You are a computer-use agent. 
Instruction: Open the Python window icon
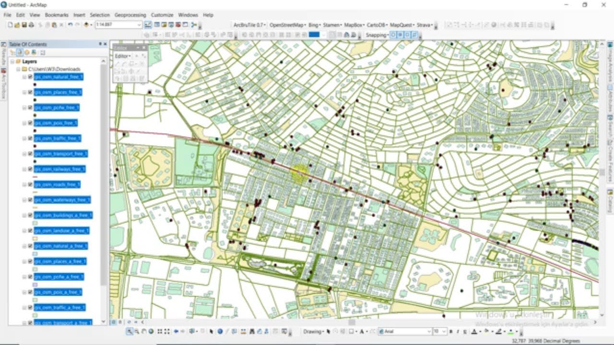[185, 25]
